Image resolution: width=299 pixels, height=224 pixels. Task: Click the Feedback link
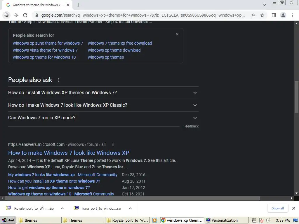pos(191,126)
